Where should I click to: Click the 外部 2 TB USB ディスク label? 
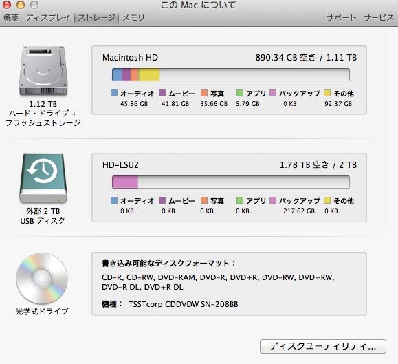pos(43,216)
